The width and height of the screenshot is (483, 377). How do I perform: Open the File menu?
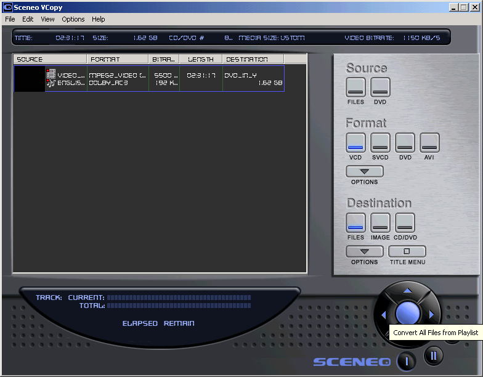(10, 19)
